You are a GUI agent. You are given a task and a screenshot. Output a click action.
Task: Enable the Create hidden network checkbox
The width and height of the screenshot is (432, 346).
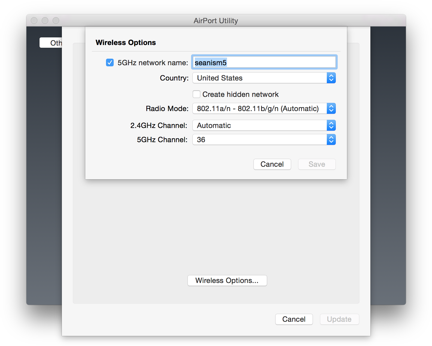(x=197, y=94)
